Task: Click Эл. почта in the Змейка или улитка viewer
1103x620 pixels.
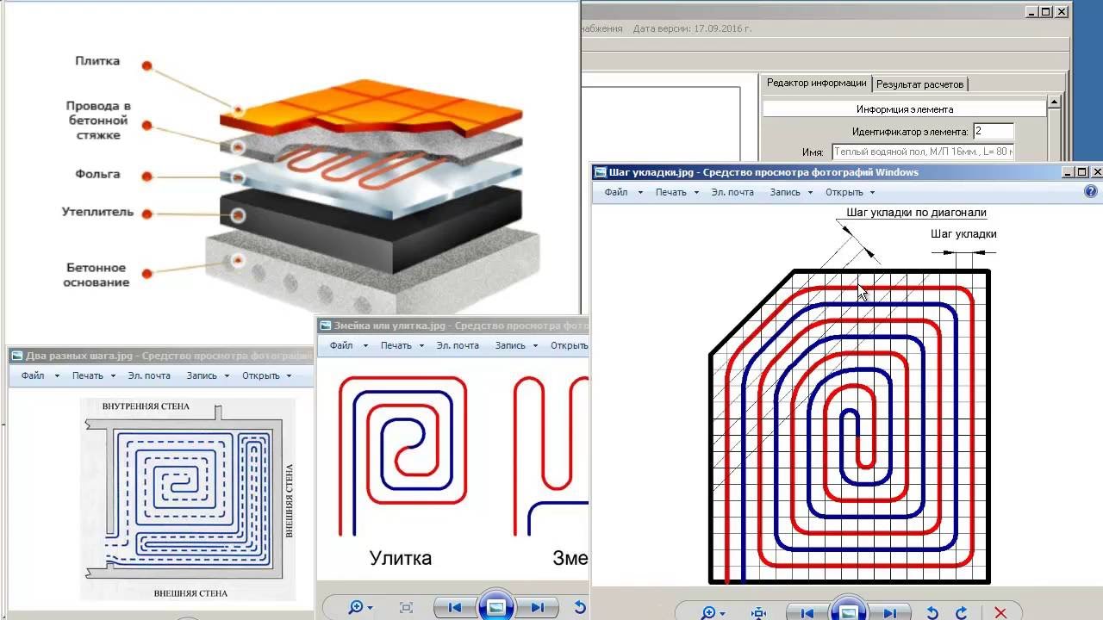Action: tap(457, 345)
